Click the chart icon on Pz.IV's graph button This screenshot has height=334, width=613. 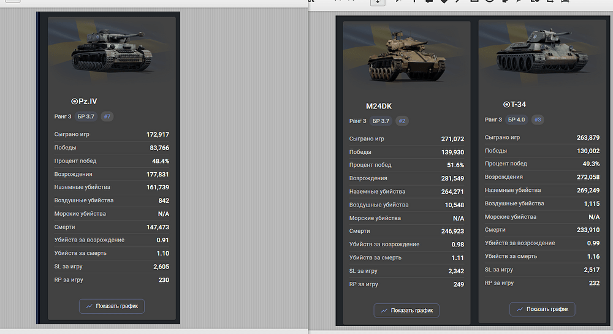tap(89, 306)
